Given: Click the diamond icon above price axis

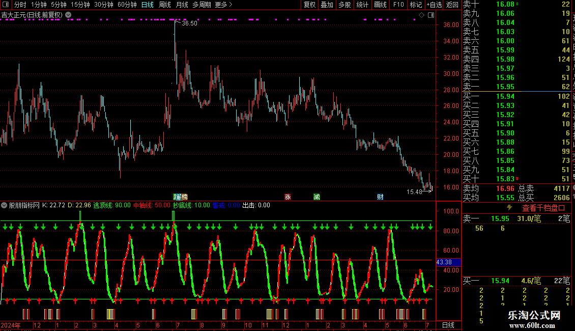Looking at the screenshot, I should (422, 15).
